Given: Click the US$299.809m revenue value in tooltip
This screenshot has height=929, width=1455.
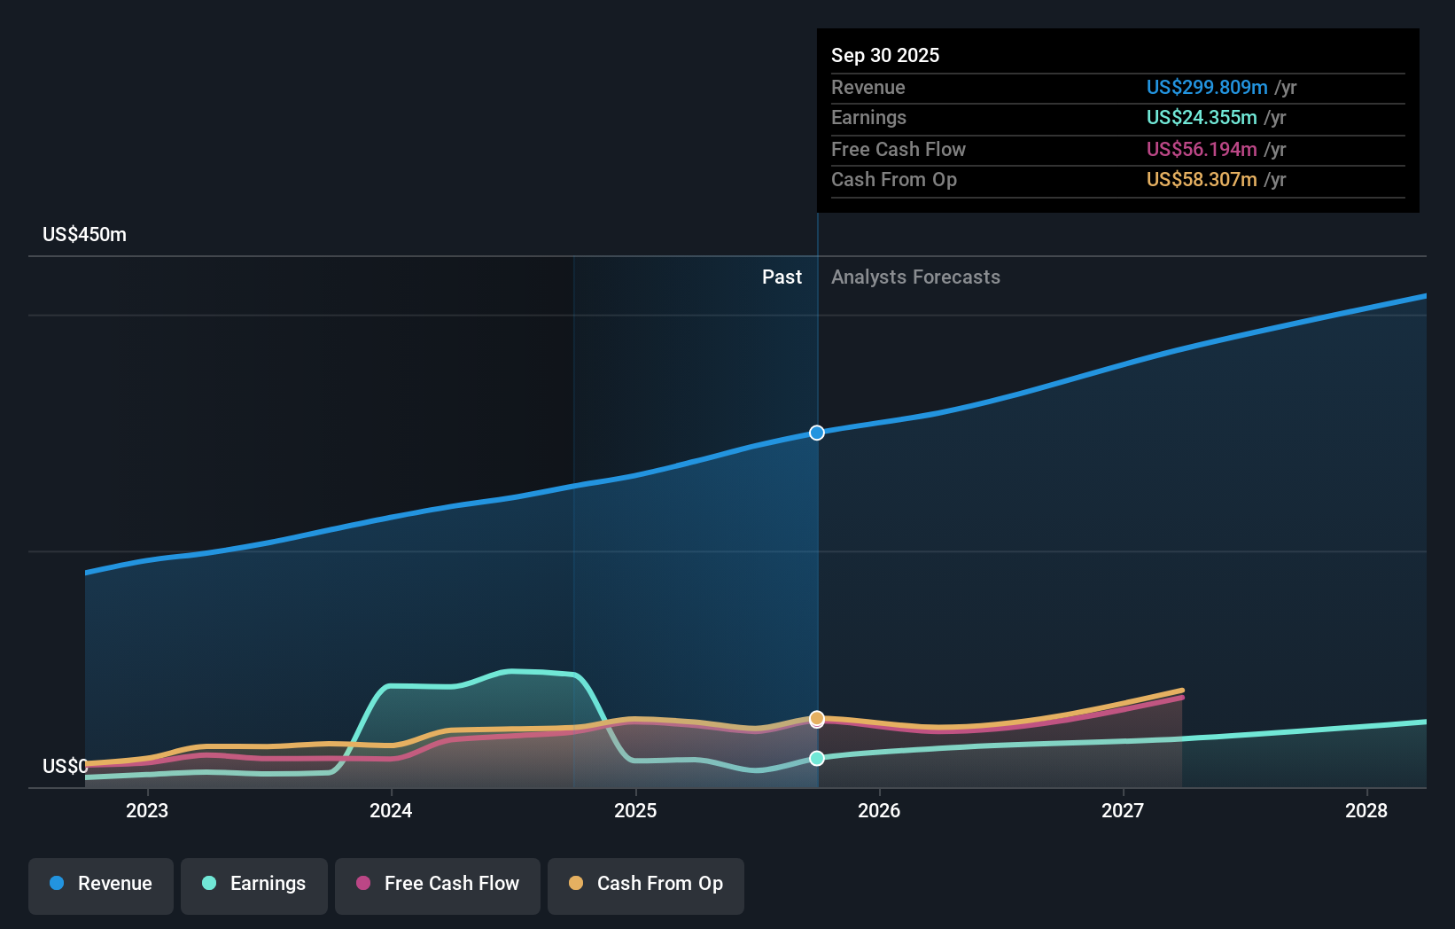Looking at the screenshot, I should pos(1206,87).
